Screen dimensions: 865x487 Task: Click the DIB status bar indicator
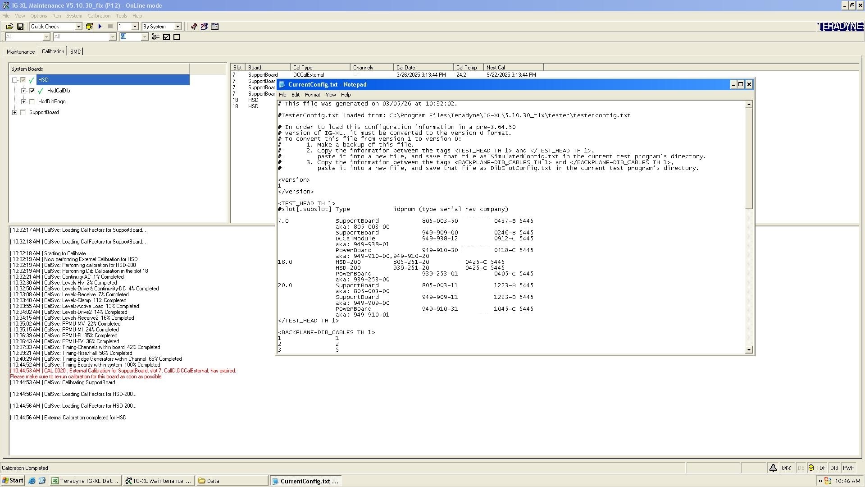(834, 468)
